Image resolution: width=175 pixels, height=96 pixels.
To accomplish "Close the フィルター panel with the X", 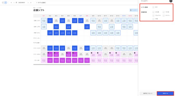I will [171, 1].
